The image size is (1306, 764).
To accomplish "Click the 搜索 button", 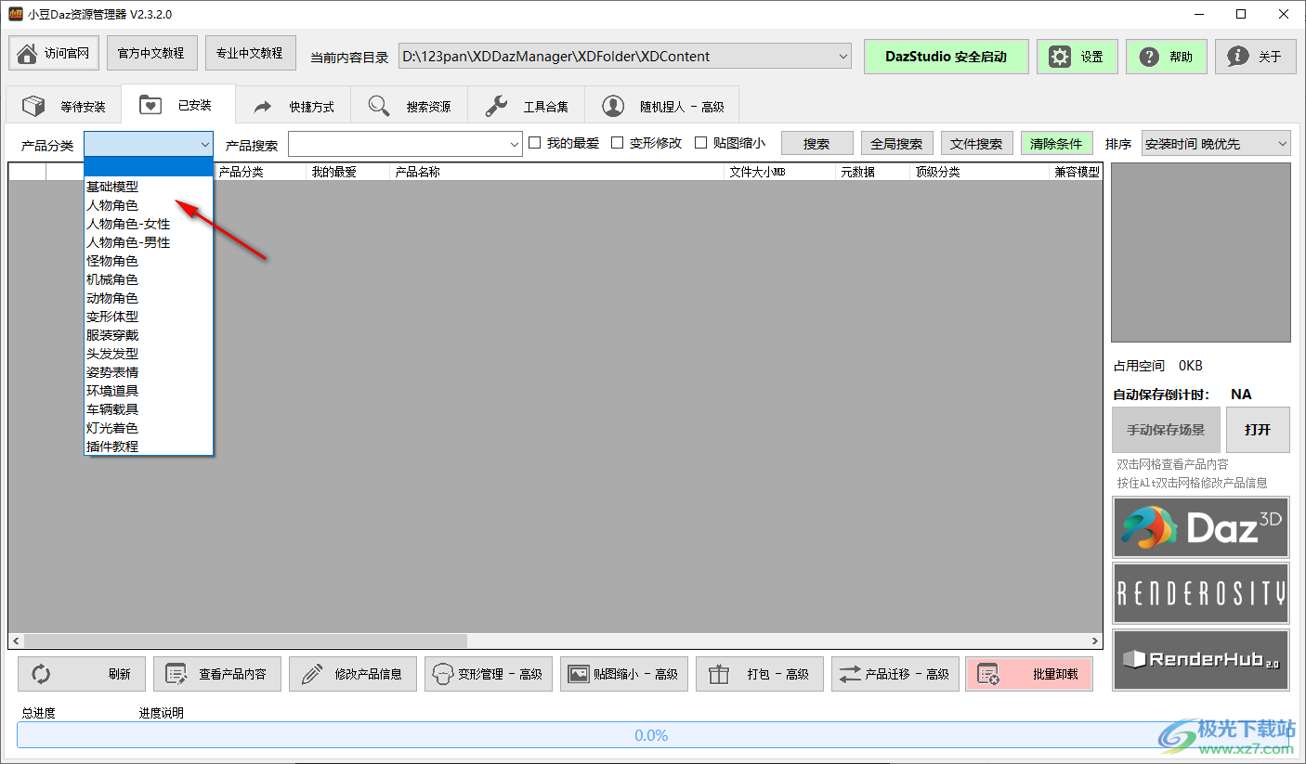I will (x=816, y=144).
